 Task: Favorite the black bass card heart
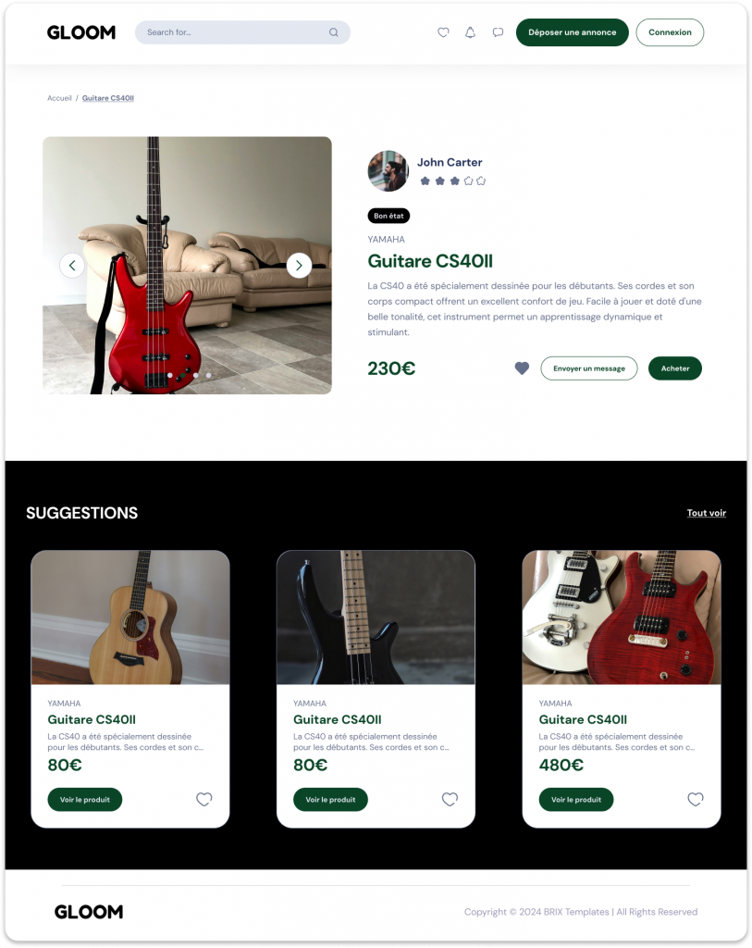450,799
